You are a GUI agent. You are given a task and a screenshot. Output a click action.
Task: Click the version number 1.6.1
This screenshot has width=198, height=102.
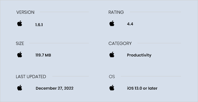point(39,25)
